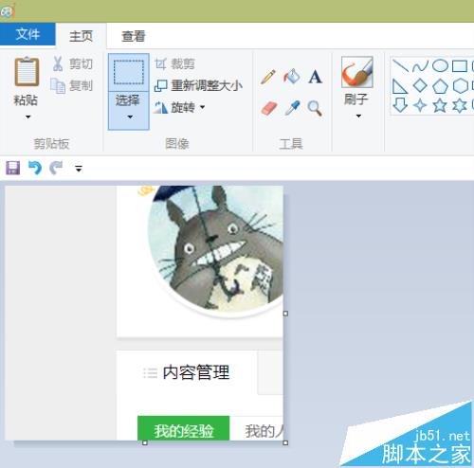Choose the Down arrow shape
474x468 pixels.
tap(400, 105)
